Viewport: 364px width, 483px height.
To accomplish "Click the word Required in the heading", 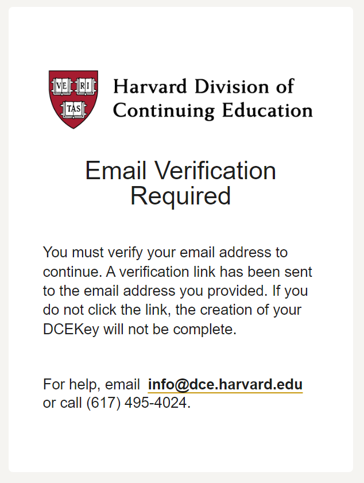I will pyautogui.click(x=180, y=196).
